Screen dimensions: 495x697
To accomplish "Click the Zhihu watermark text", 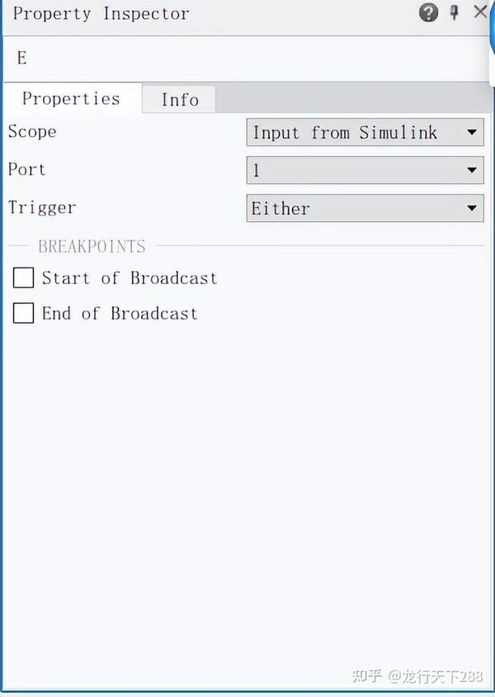I will 417,676.
